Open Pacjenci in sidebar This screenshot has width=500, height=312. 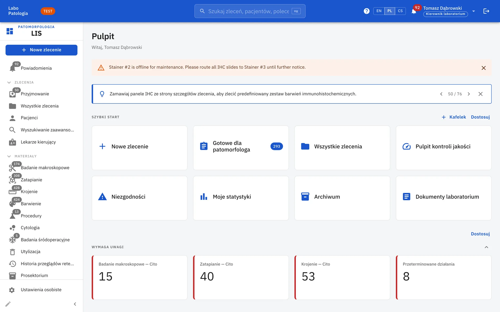(x=42, y=118)
